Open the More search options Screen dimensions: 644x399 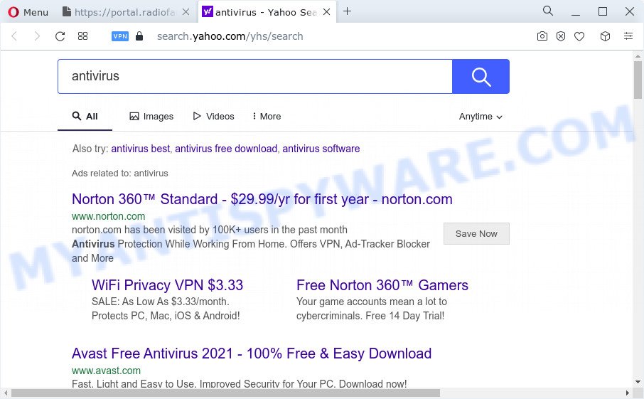click(267, 117)
